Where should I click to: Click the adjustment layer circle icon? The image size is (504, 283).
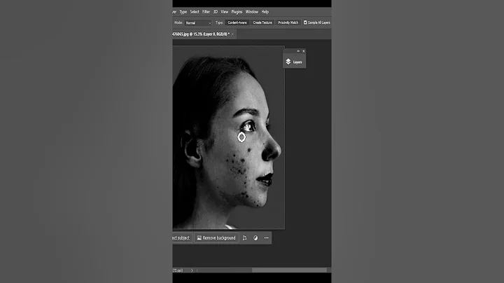click(x=255, y=238)
